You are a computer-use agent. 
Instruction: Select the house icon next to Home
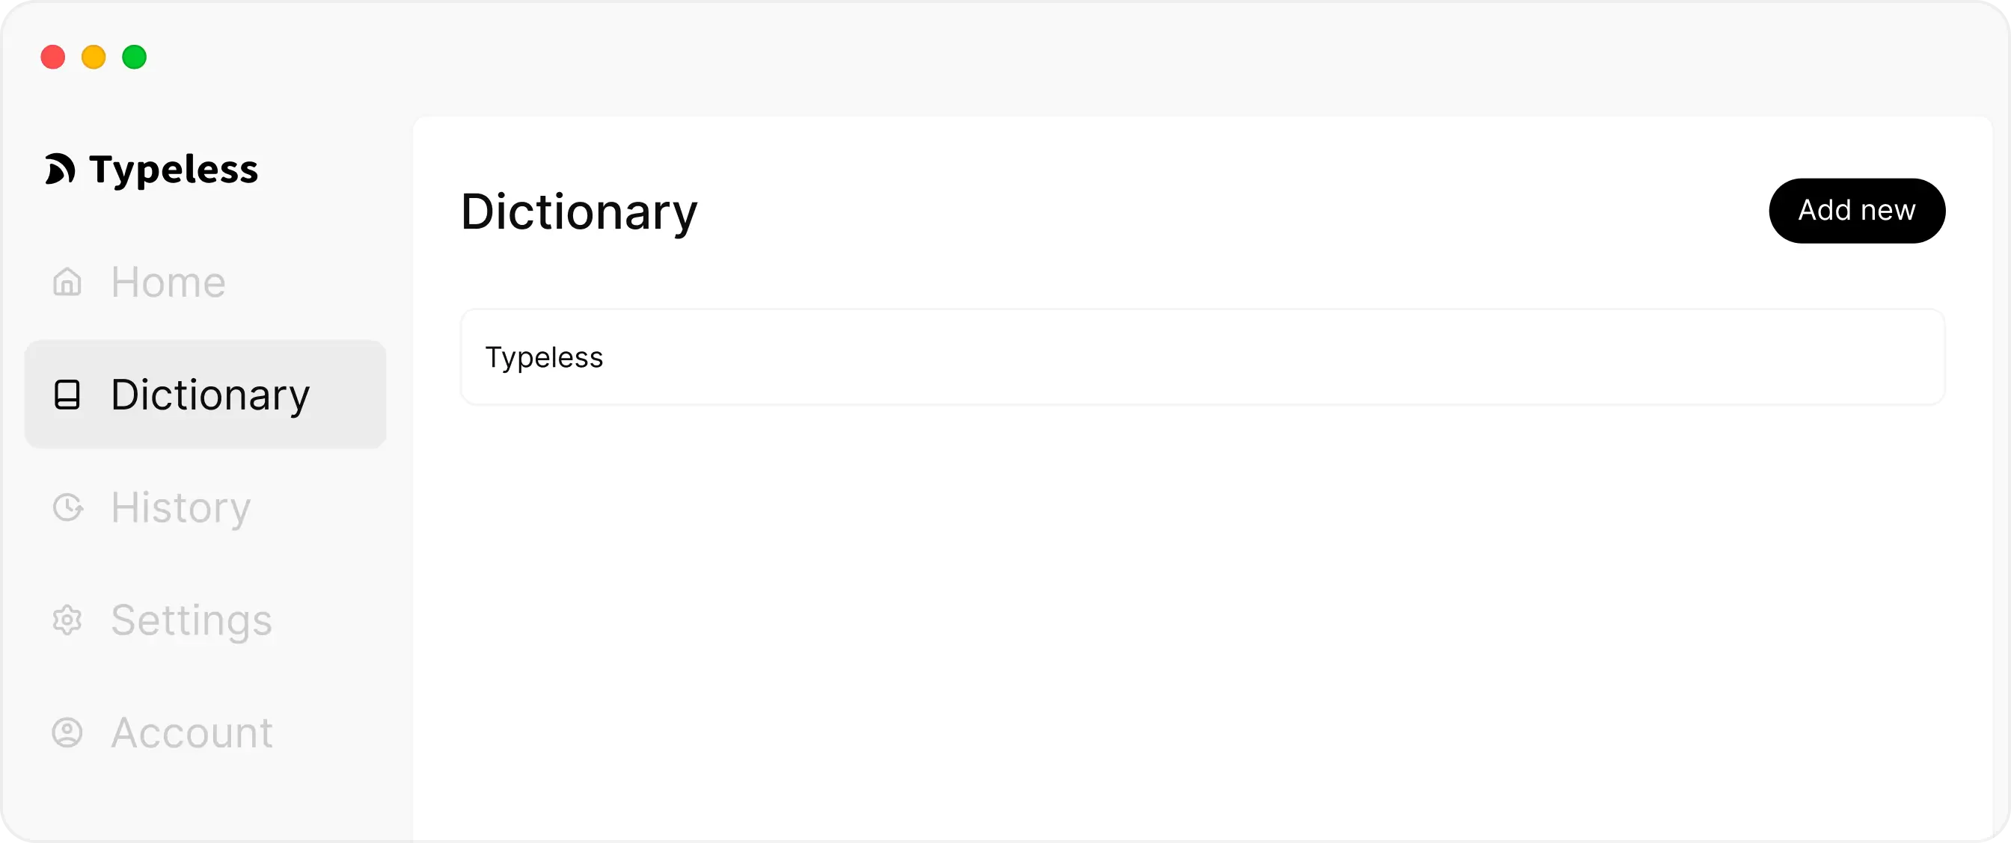coord(67,282)
